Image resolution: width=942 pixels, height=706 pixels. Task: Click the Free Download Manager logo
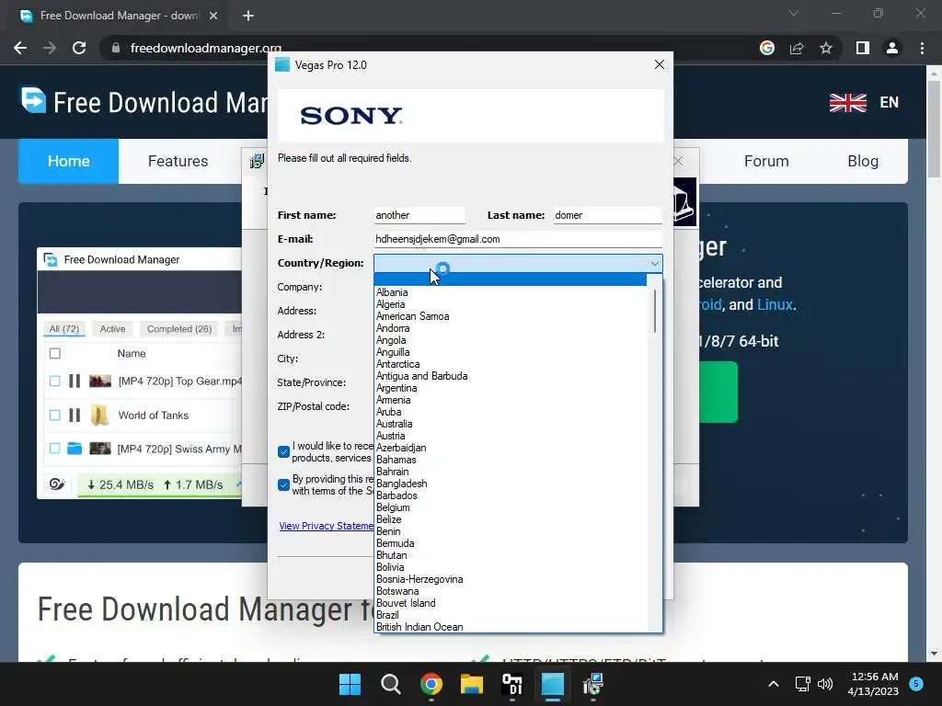click(34, 100)
